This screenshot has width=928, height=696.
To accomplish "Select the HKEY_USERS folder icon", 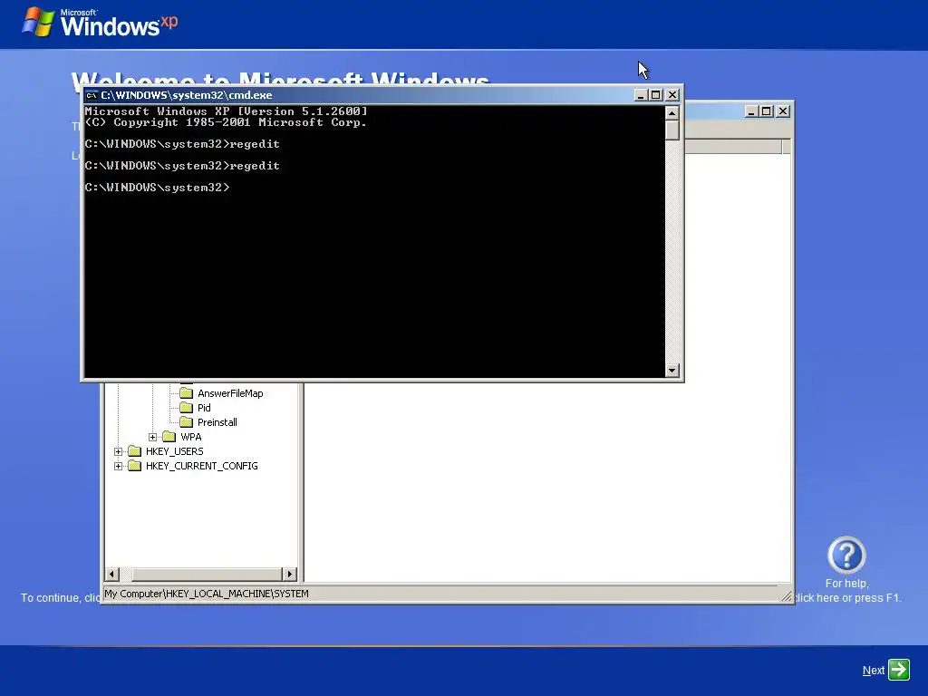I will tap(135, 451).
